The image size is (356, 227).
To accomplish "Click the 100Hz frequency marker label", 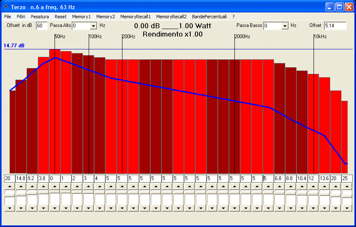I will pos(95,37).
